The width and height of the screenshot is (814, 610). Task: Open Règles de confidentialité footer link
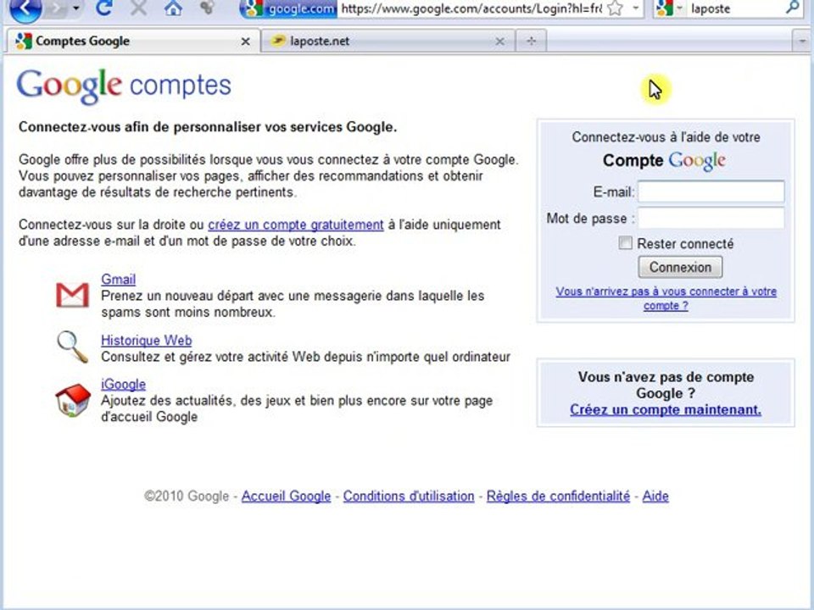pos(558,496)
